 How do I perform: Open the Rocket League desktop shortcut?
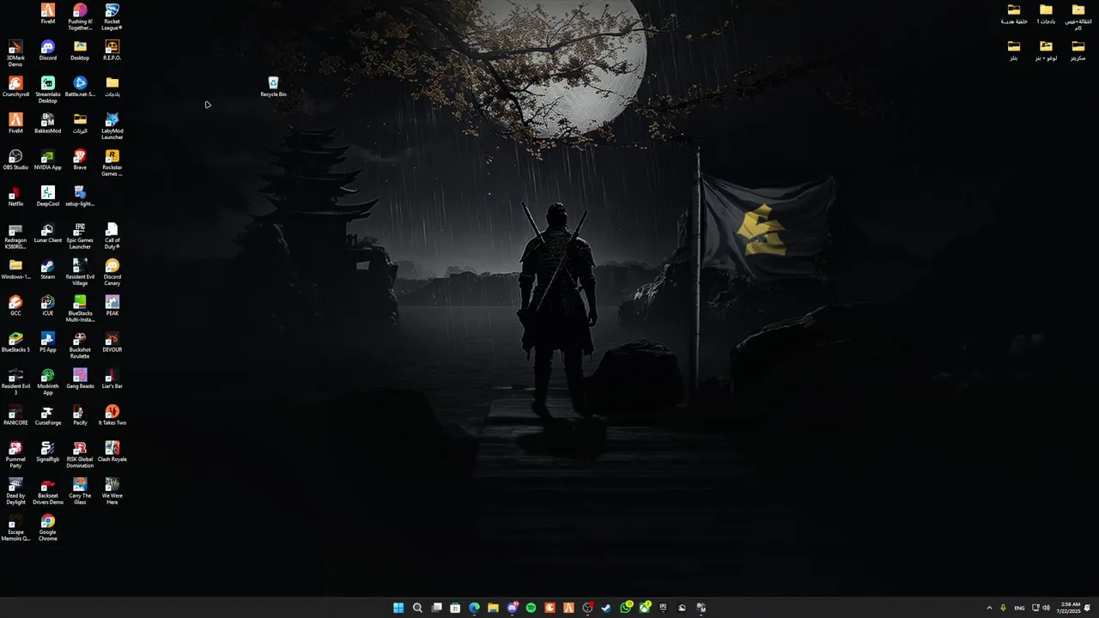[x=112, y=16]
